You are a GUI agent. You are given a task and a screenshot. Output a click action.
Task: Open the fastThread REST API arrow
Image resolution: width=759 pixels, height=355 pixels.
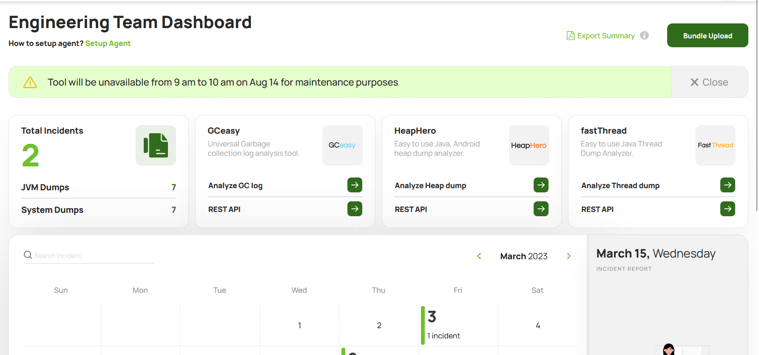tap(728, 209)
